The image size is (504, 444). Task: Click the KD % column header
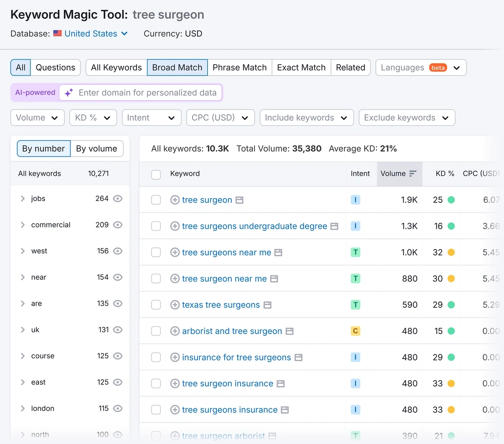[445, 174]
